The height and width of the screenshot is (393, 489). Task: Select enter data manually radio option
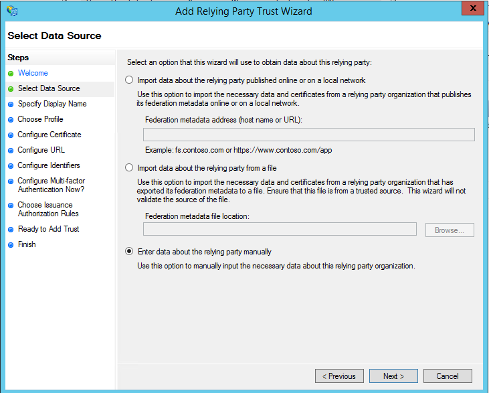tap(129, 252)
